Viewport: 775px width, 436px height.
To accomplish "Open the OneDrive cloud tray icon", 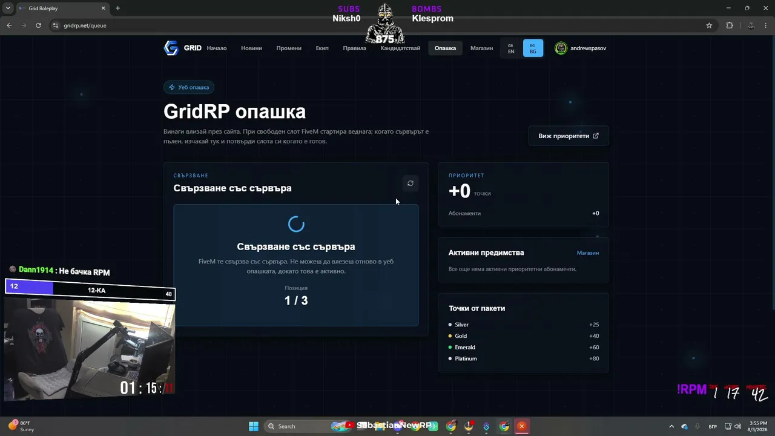I will [x=684, y=426].
